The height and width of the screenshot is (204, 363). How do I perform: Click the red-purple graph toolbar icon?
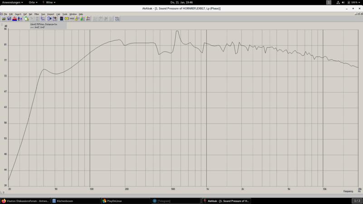coord(88,19)
